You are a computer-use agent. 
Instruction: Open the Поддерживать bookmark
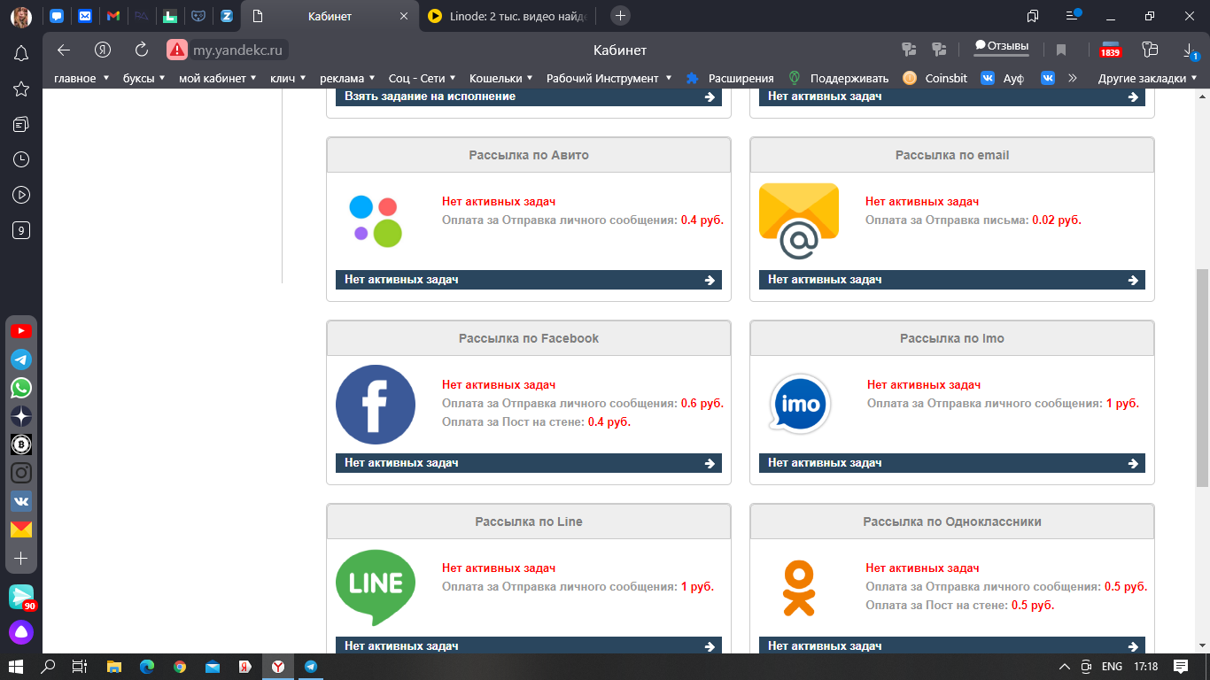pos(838,78)
